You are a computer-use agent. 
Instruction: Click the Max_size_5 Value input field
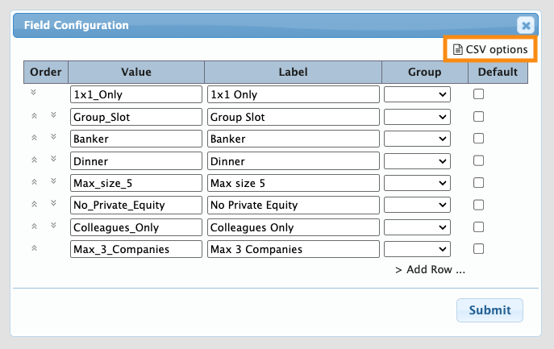[135, 183]
